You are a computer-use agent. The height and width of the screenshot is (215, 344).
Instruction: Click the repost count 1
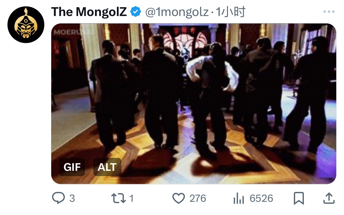(132, 198)
